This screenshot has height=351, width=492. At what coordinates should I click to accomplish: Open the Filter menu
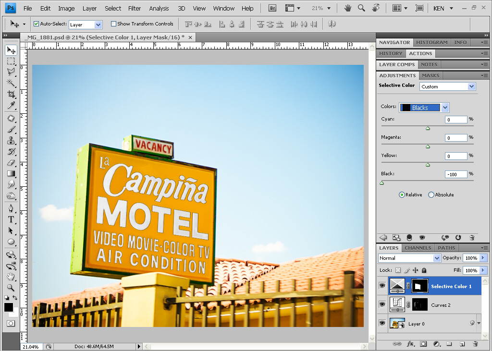click(135, 9)
